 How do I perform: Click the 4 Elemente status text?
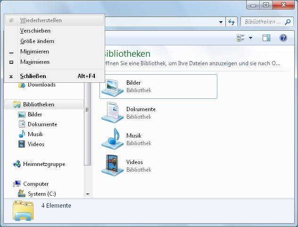tap(56, 205)
